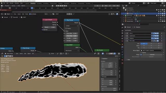The height and width of the screenshot is (93, 166).
Task: Click the Exhaust object icon in node breadcrumb
Action: point(2,17)
